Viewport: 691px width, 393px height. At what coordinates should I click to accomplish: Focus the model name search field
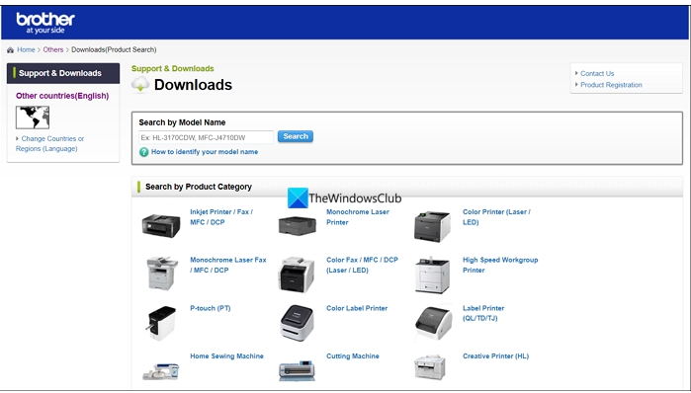point(206,137)
